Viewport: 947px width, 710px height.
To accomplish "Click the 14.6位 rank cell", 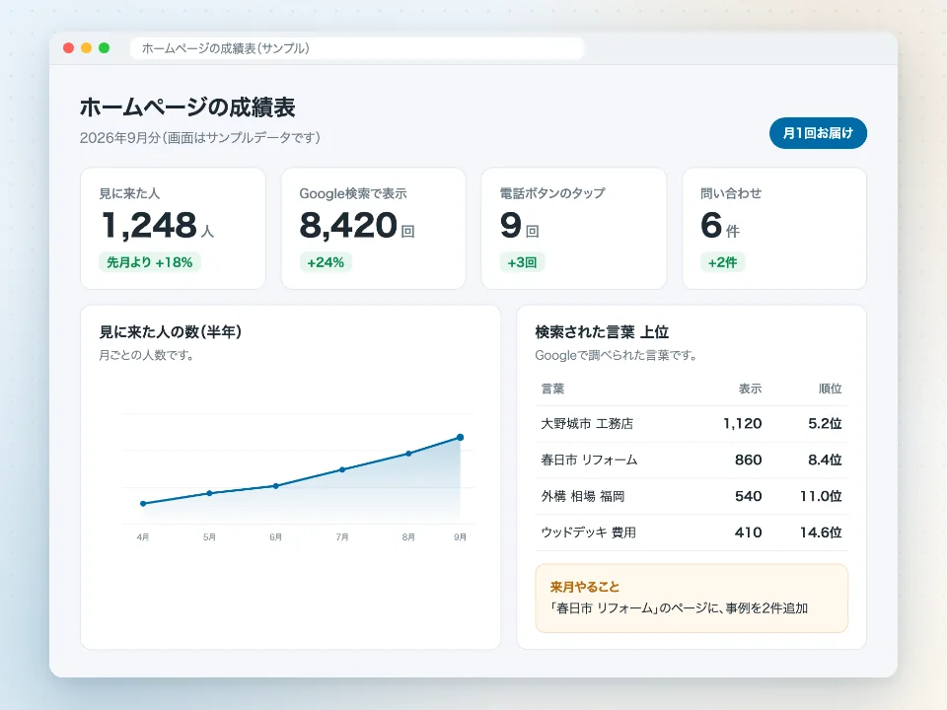I will [x=821, y=532].
